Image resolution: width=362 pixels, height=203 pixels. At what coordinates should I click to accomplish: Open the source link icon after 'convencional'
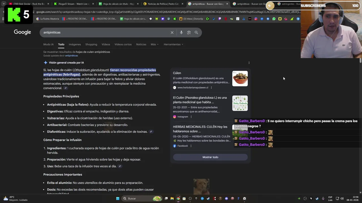click(66, 88)
